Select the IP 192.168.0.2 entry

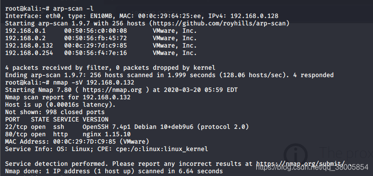point(25,38)
